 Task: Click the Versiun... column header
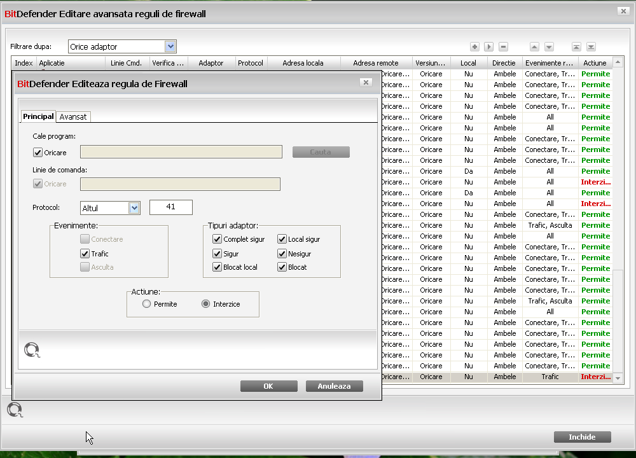click(x=431, y=63)
